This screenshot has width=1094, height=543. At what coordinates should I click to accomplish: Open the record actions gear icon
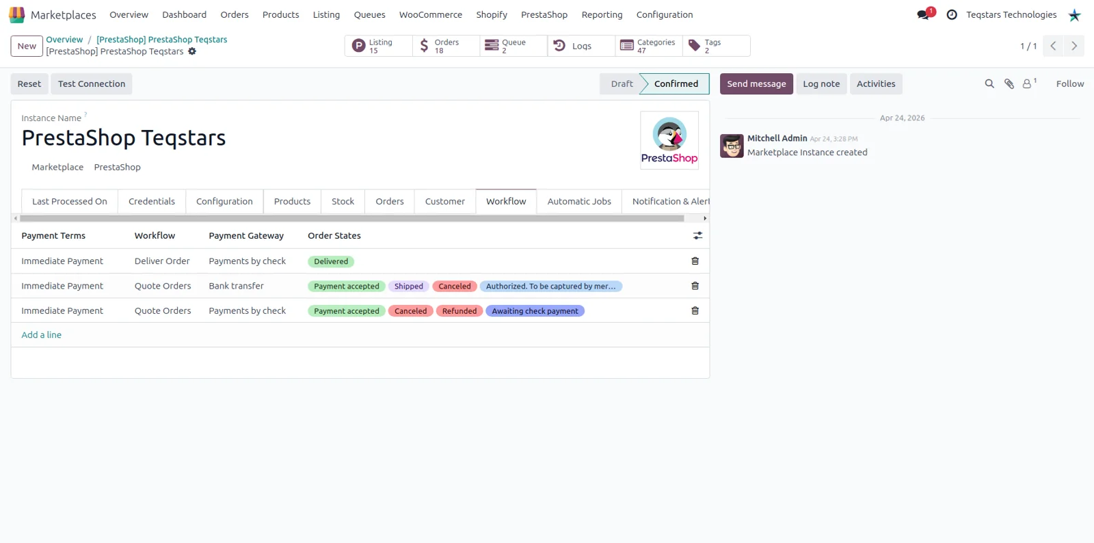pos(192,51)
